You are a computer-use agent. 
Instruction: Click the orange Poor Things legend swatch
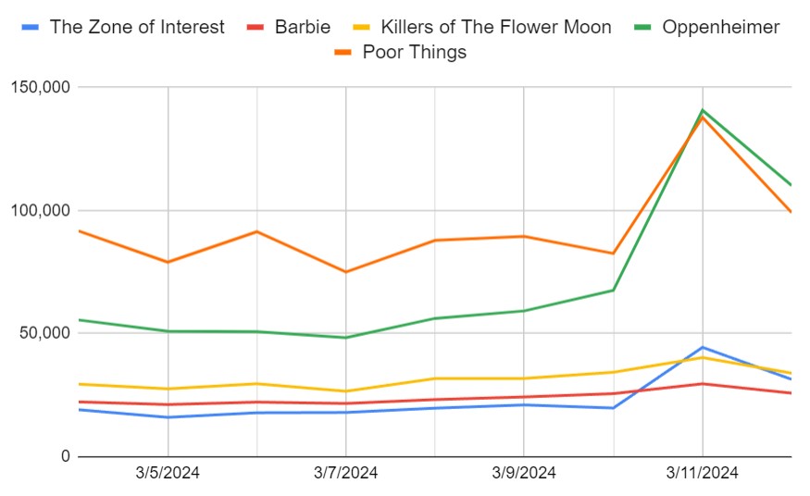point(343,52)
